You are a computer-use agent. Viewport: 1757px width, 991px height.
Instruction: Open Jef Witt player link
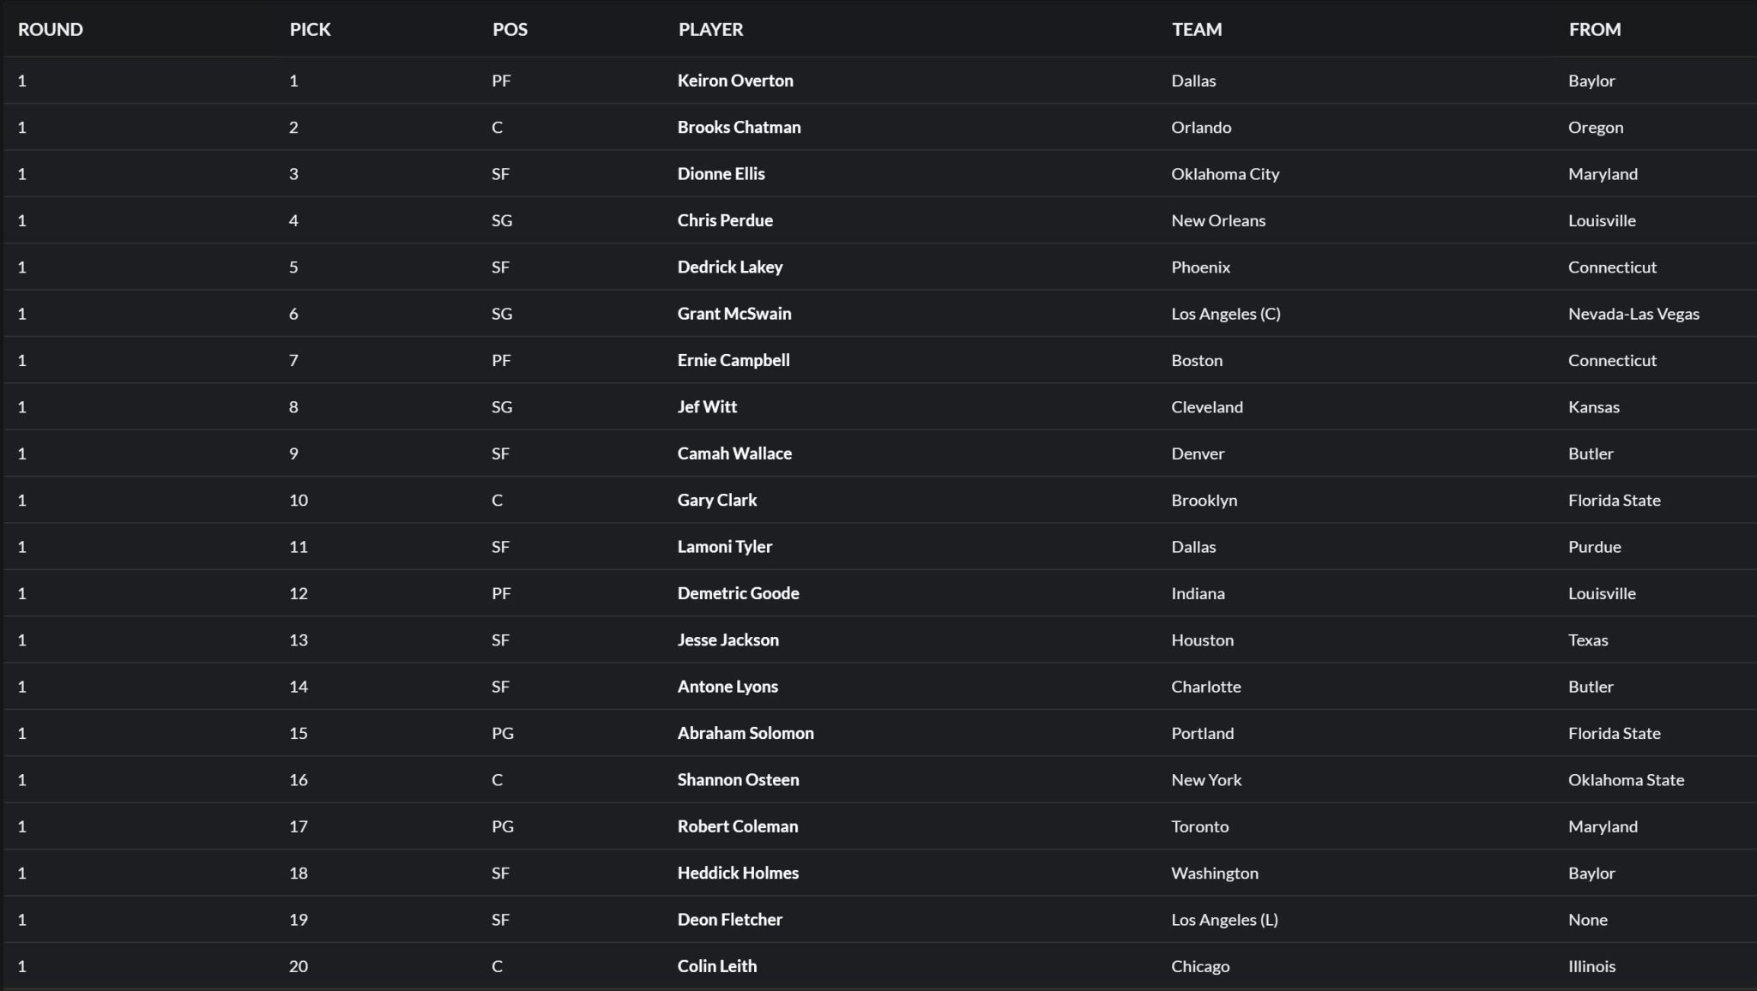tap(707, 407)
